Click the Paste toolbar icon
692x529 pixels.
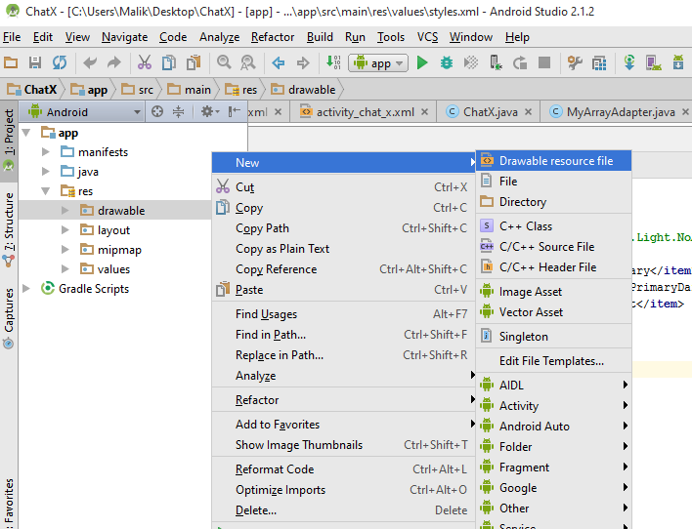[194, 62]
